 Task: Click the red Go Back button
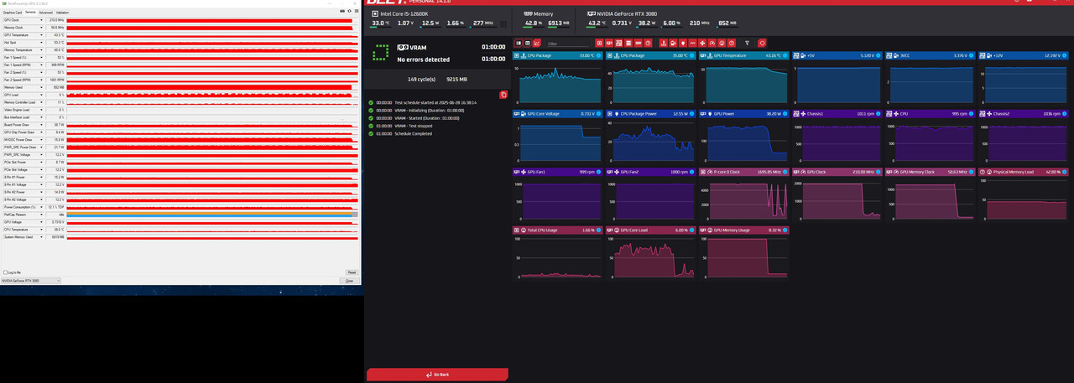[x=437, y=375]
